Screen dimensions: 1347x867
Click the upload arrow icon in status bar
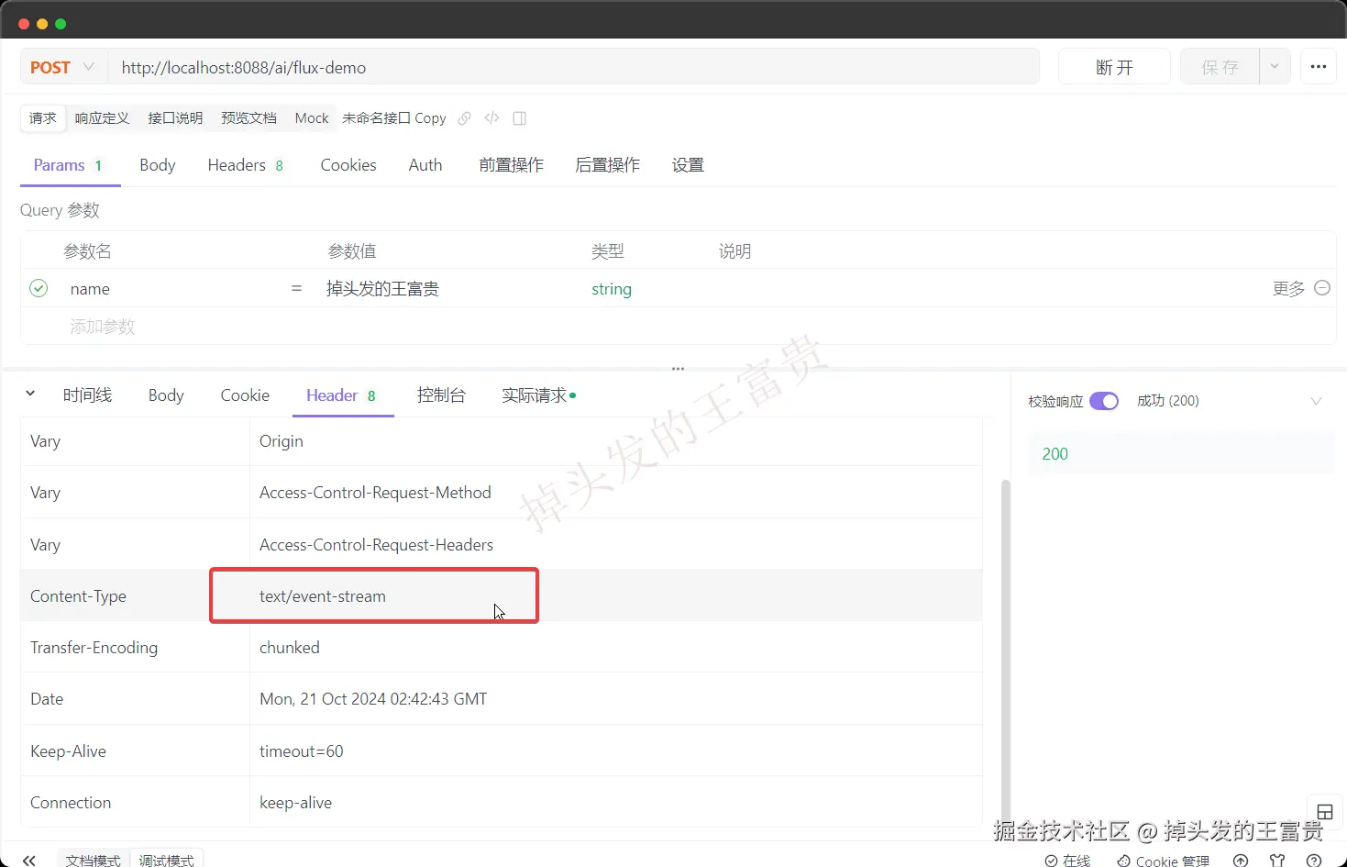click(1241, 861)
